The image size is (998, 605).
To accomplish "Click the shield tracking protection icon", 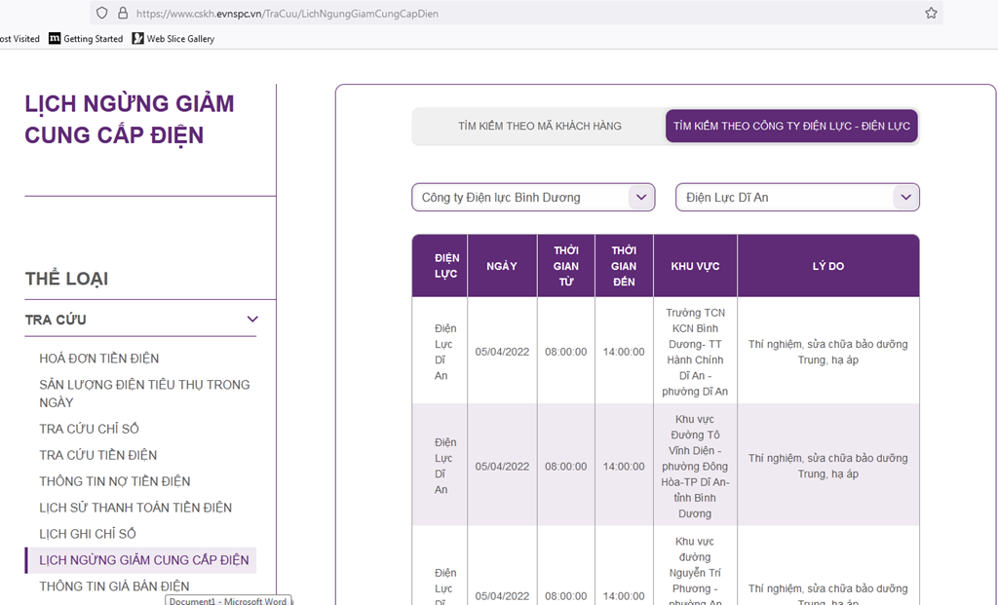I will coord(101,13).
